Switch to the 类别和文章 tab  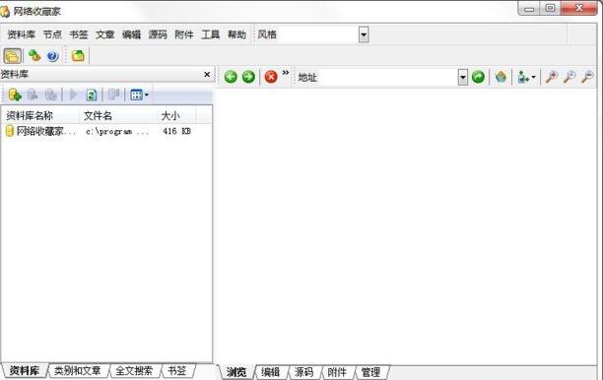77,371
